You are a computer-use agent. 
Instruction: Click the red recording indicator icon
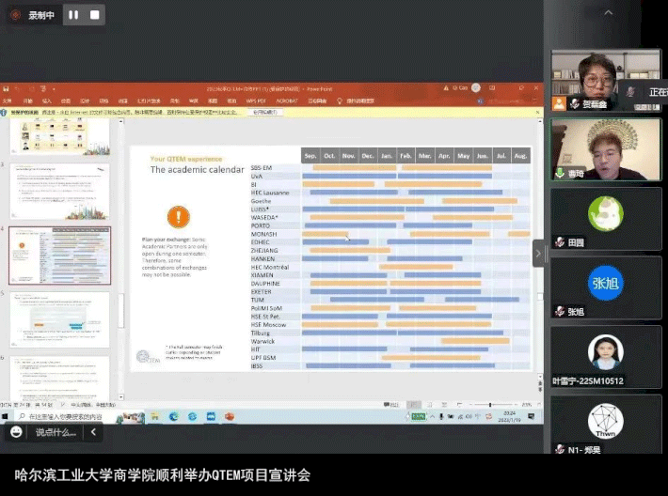pos(16,15)
